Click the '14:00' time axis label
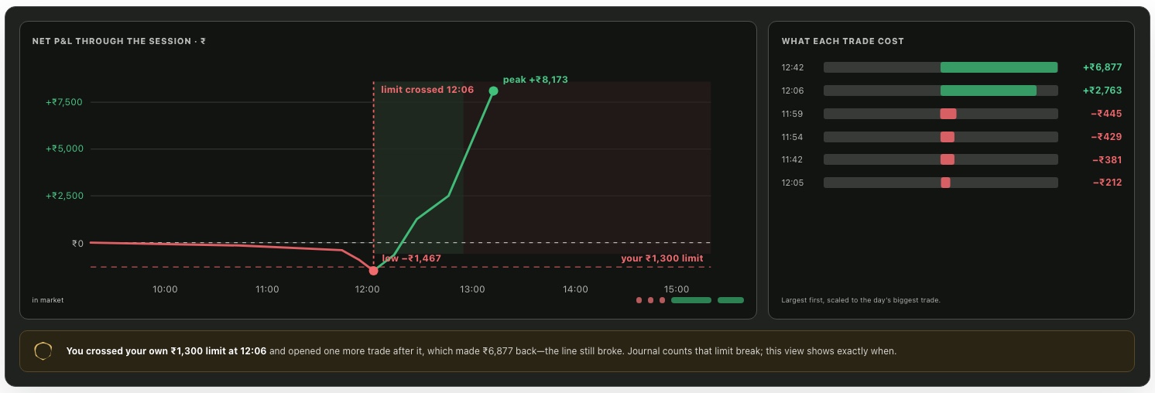 575,289
